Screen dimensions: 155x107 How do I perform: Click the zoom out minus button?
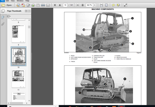[x=78, y=5]
